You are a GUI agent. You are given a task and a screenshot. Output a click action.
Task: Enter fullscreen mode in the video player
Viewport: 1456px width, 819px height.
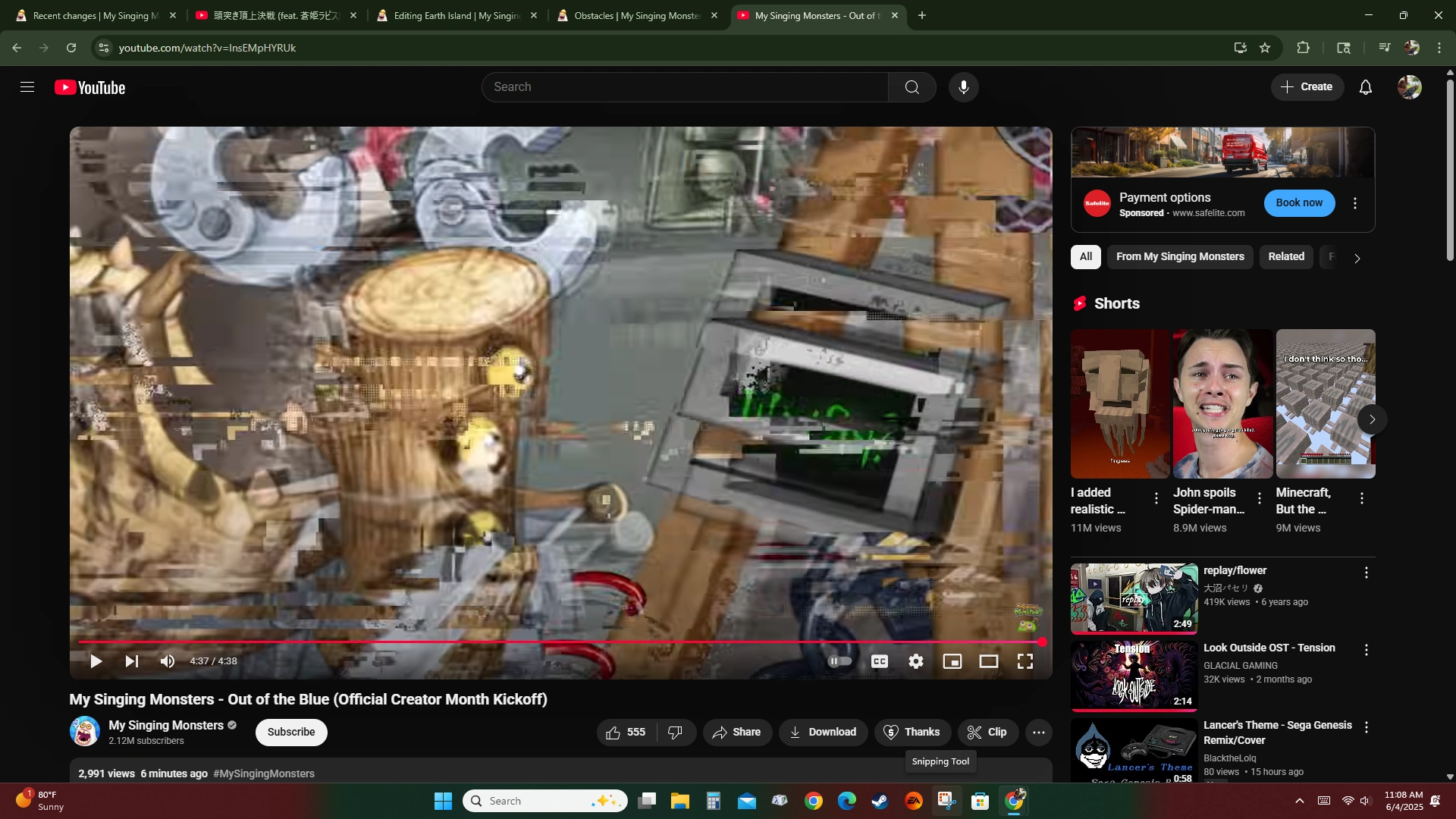[1025, 661]
